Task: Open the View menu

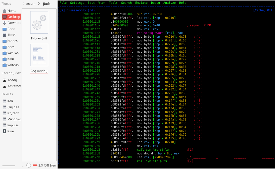Action: tap(102, 3)
